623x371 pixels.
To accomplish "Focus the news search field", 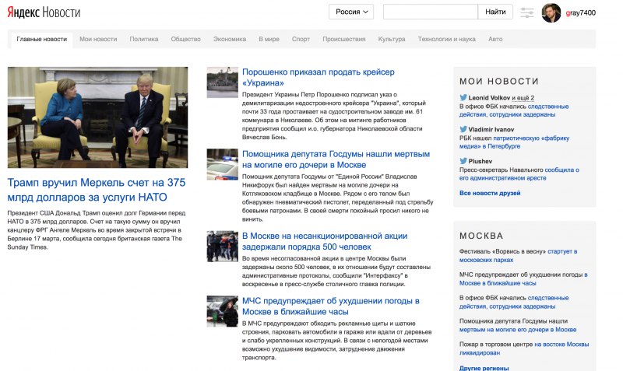I will (x=431, y=12).
